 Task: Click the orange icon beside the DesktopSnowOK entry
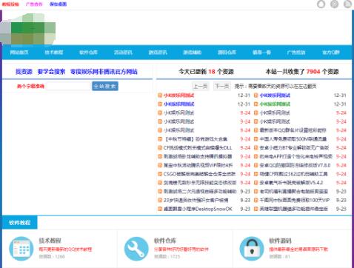pyautogui.click(x=160, y=209)
